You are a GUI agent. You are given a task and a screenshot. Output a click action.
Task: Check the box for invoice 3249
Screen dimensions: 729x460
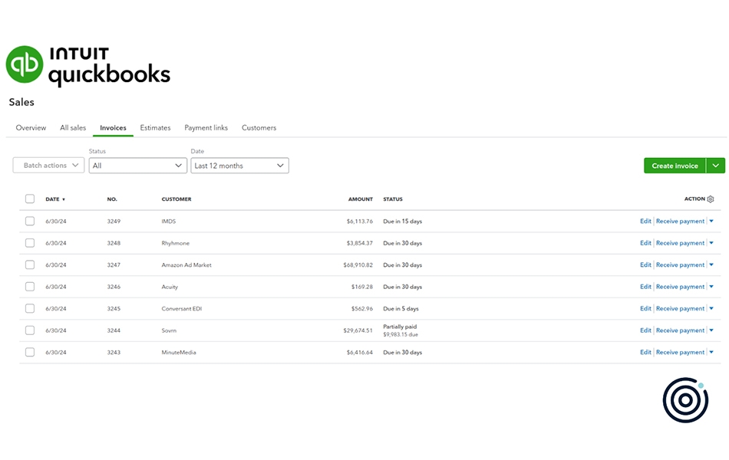(30, 221)
